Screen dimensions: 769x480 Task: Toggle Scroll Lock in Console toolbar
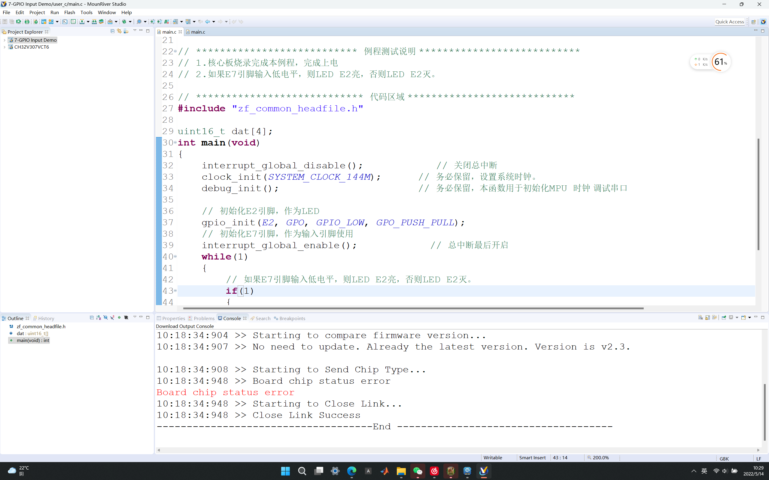[x=707, y=317]
